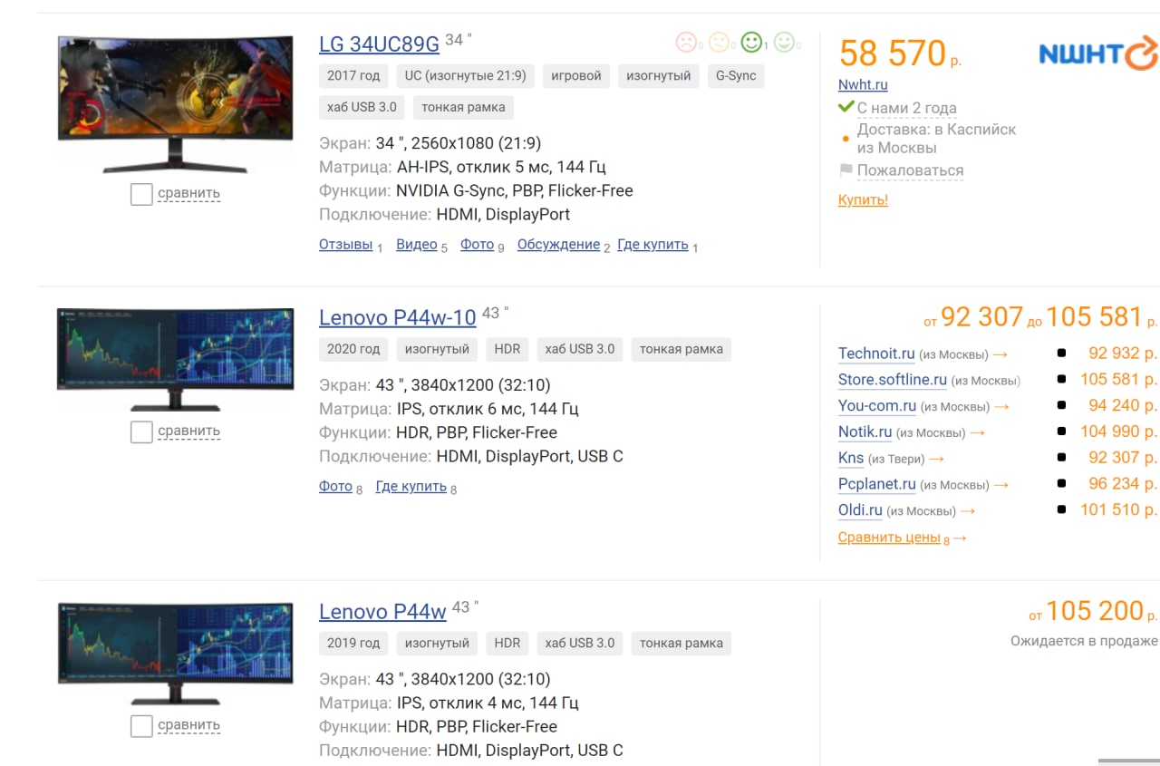Click the arrow after Сравнить цены

pos(960,538)
